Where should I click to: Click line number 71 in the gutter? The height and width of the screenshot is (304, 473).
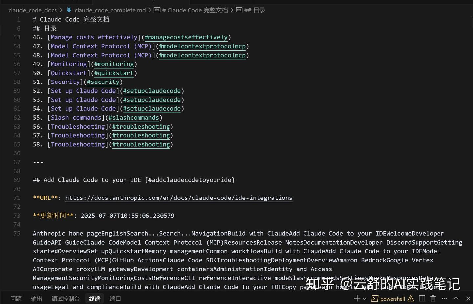[17, 198]
